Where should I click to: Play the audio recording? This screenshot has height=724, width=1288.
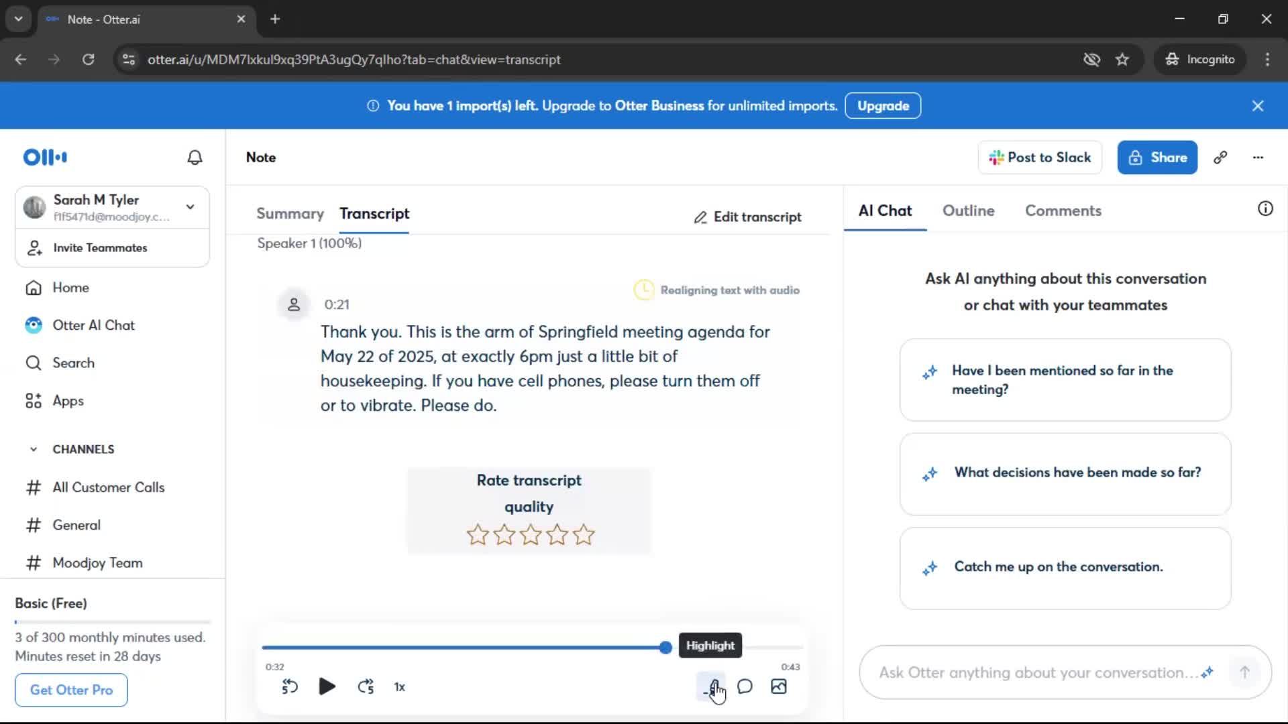point(327,686)
